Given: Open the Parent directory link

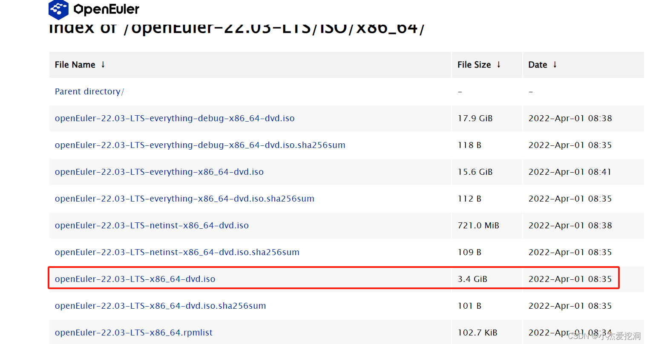Looking at the screenshot, I should click(x=89, y=91).
